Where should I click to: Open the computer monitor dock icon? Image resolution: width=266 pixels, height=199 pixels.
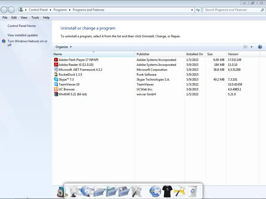click(74, 191)
